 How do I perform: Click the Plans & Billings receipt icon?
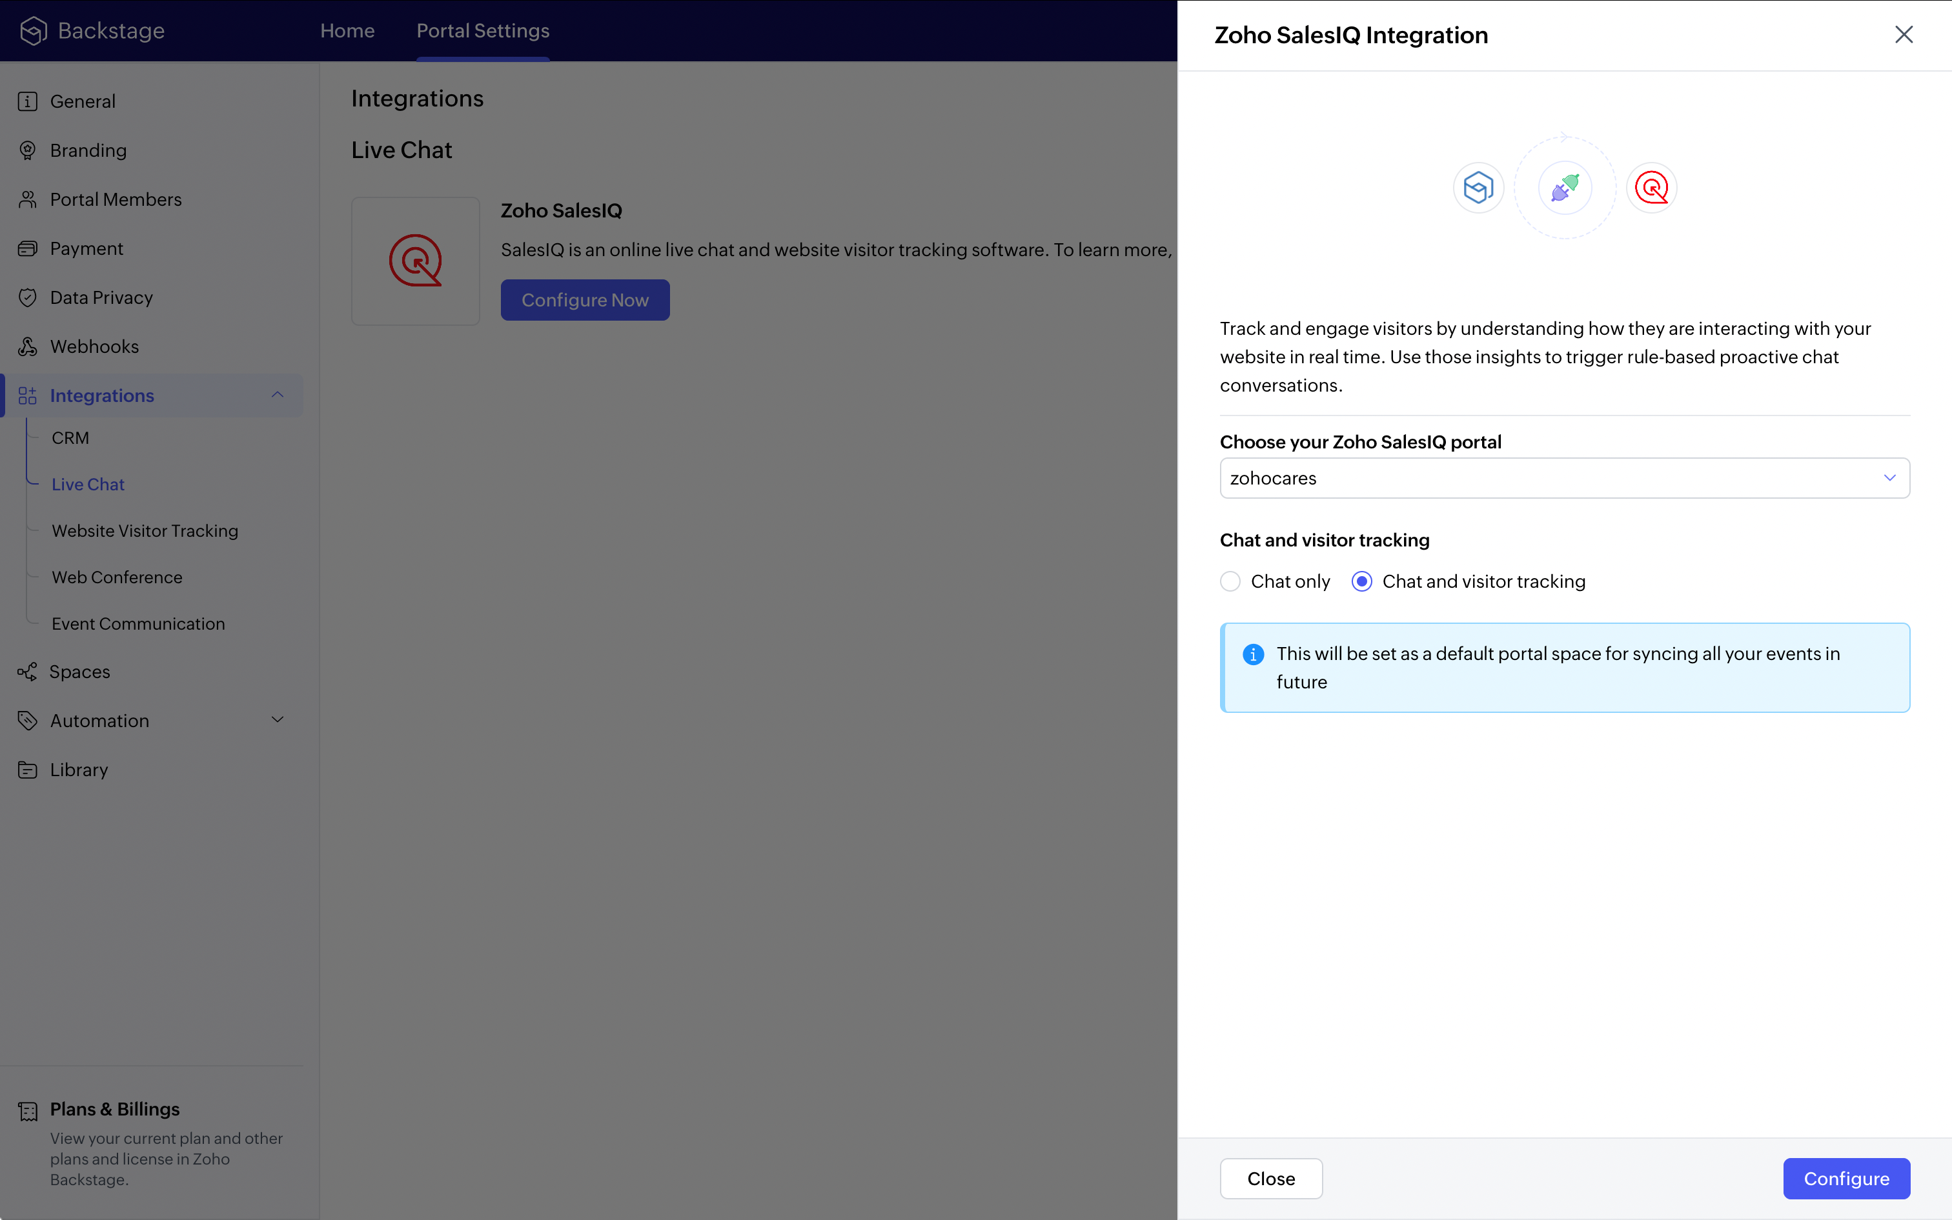(28, 1111)
